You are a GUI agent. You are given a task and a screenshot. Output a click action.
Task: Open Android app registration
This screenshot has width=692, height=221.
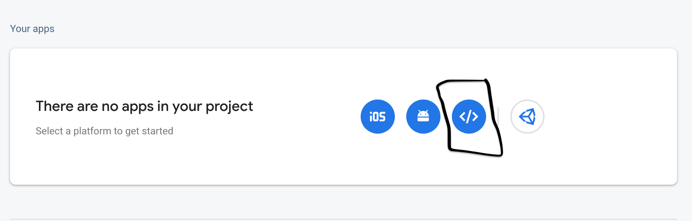(x=423, y=117)
